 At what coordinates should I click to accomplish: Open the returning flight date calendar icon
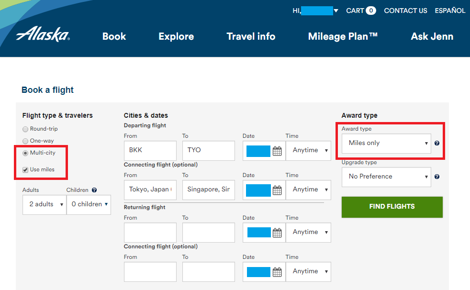pyautogui.click(x=277, y=233)
